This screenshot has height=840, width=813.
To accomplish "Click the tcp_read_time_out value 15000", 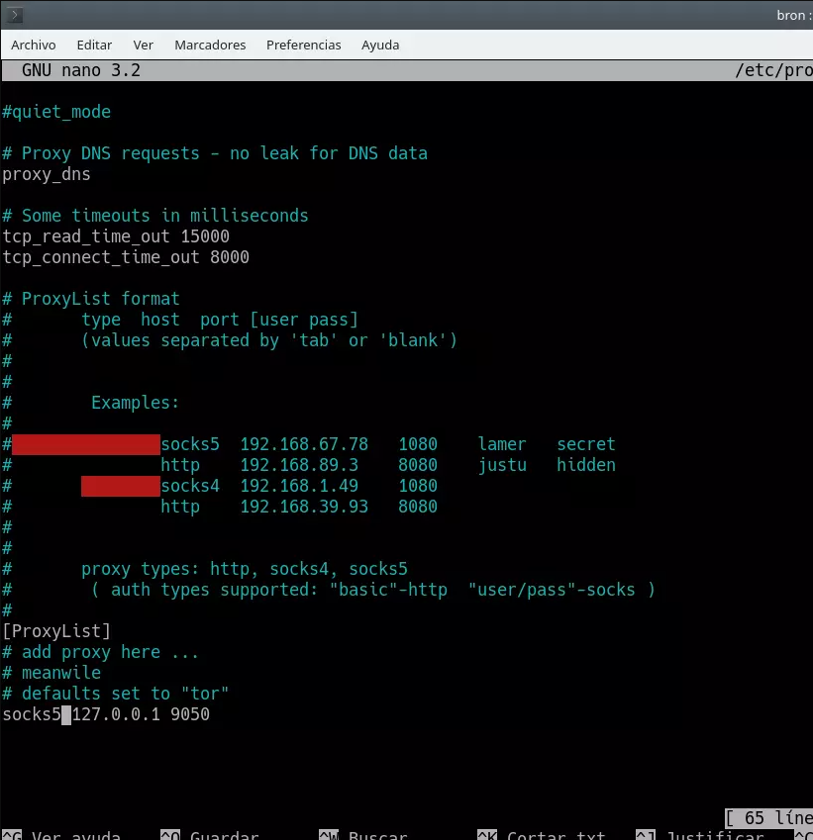I will point(205,236).
